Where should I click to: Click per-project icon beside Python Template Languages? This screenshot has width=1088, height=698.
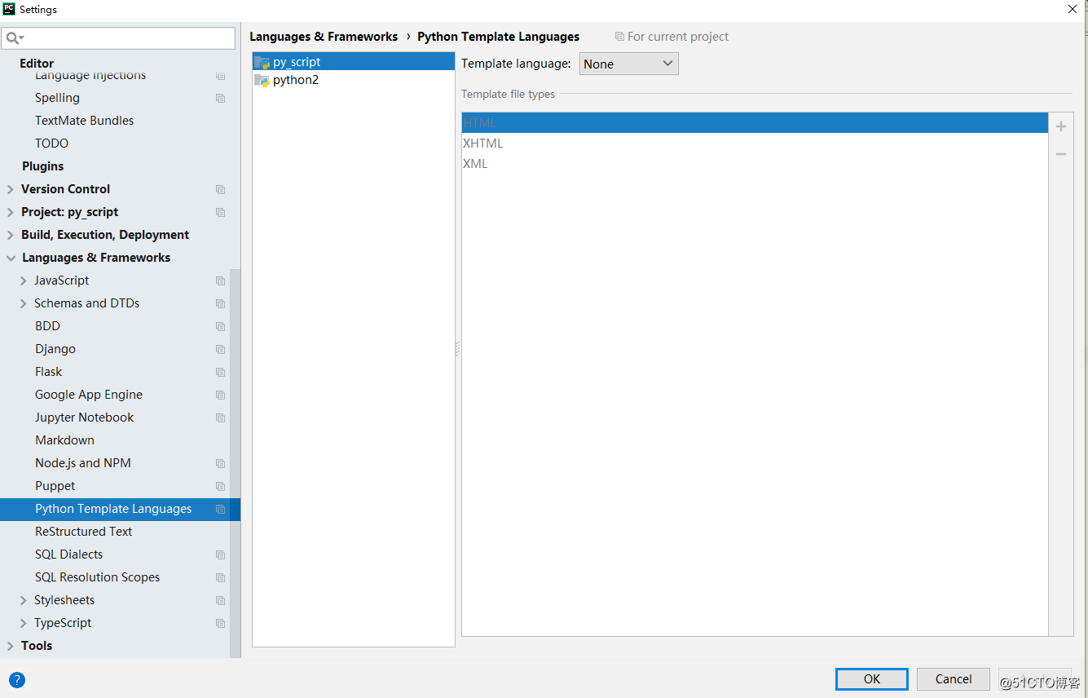click(x=220, y=509)
